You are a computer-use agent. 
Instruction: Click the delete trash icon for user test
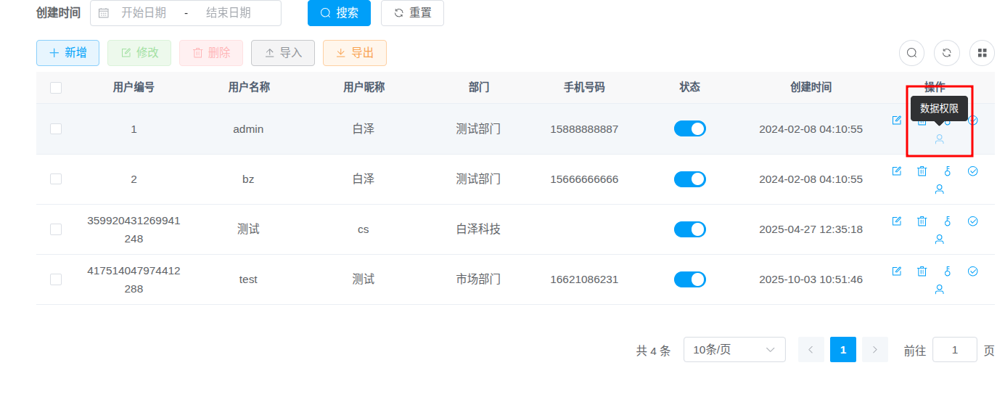pyautogui.click(x=922, y=271)
